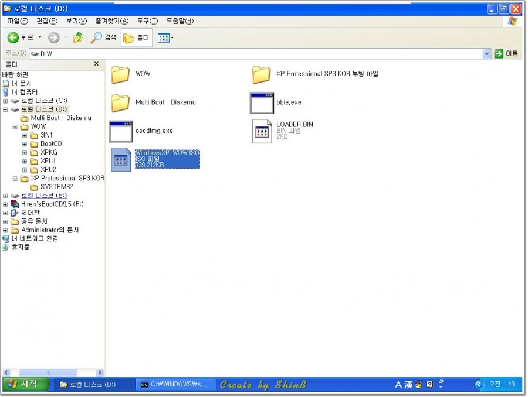Screen dimensions: 528x397
Task: Collapse the WOW tree node
Action: coord(15,127)
